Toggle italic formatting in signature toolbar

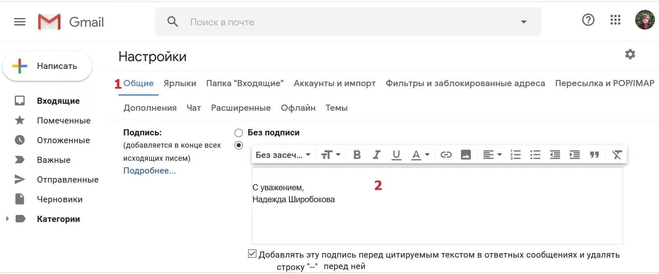click(x=376, y=155)
